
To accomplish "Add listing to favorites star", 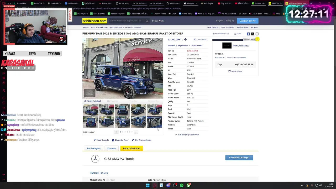I will [213, 34].
